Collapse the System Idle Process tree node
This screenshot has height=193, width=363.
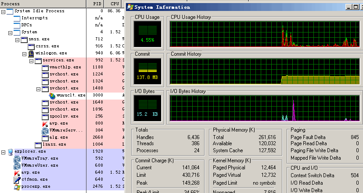pyautogui.click(x=4, y=11)
